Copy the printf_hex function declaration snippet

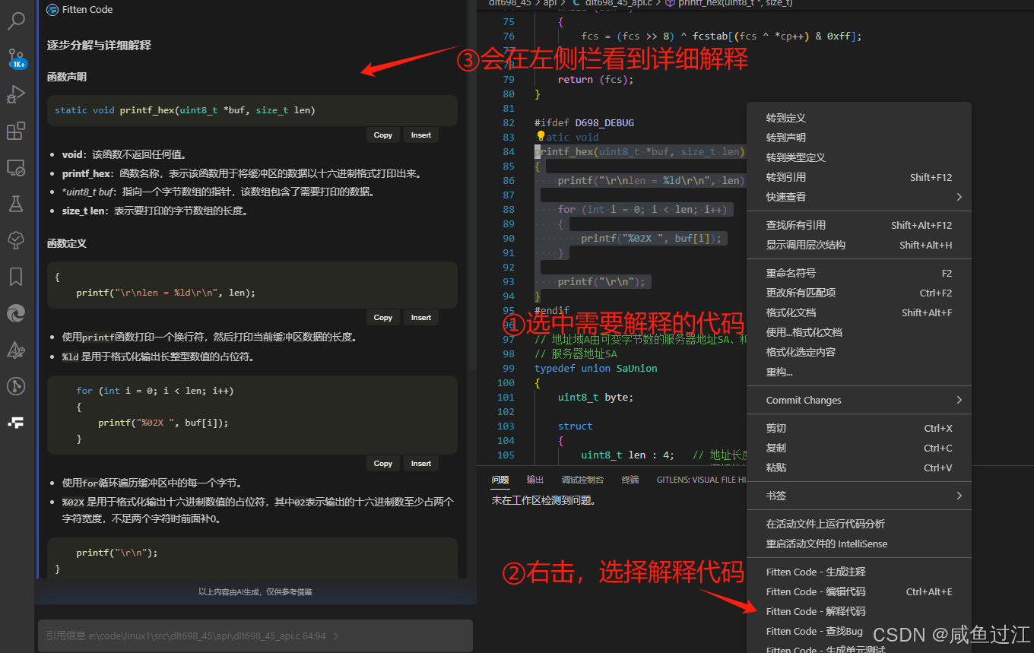click(x=383, y=135)
